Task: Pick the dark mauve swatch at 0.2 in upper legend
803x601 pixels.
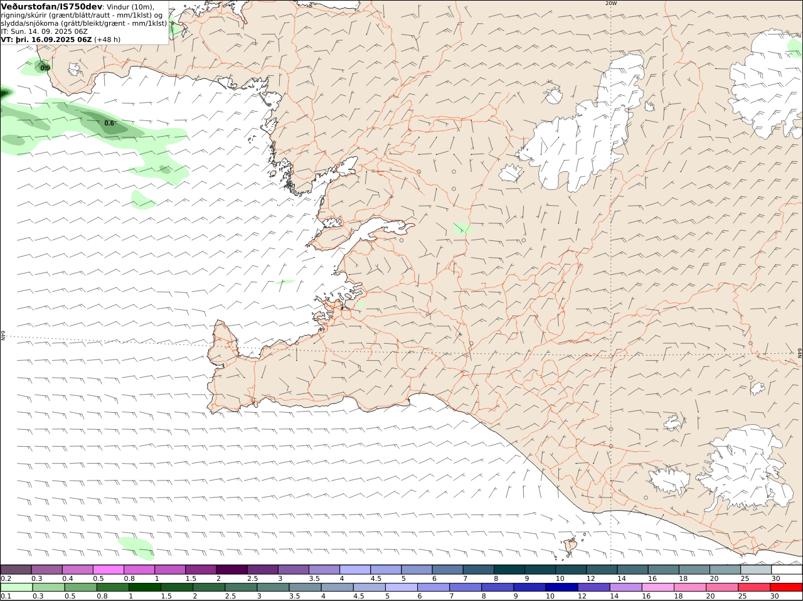Action: coord(16,569)
